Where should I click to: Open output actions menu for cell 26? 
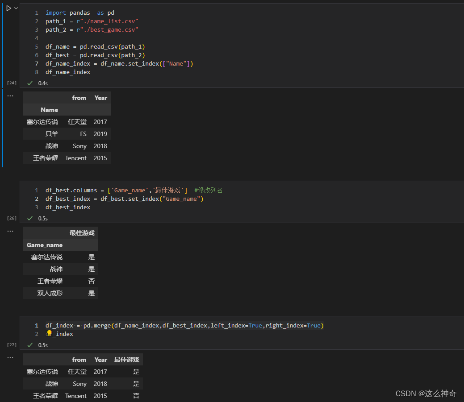10,231
